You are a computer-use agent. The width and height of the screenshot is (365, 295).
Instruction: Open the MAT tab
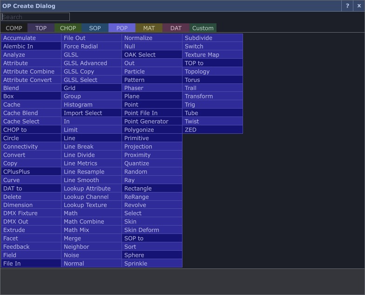point(149,28)
